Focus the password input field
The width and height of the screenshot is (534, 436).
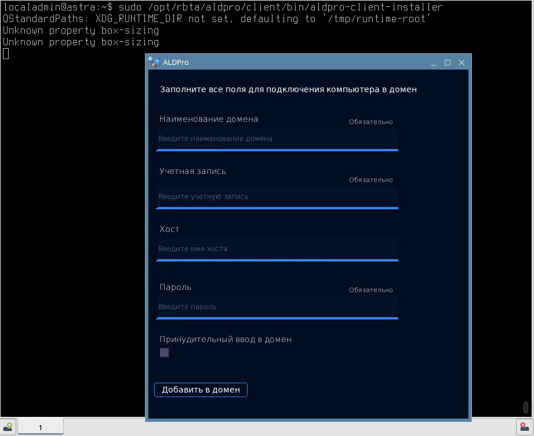point(277,307)
